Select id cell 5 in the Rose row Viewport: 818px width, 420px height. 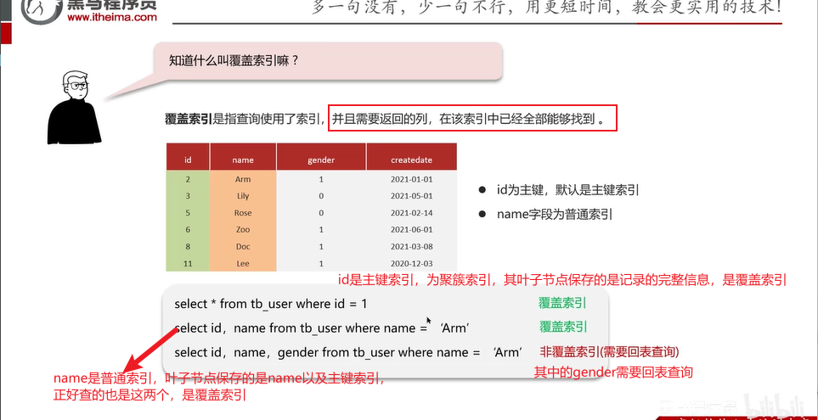click(x=188, y=213)
